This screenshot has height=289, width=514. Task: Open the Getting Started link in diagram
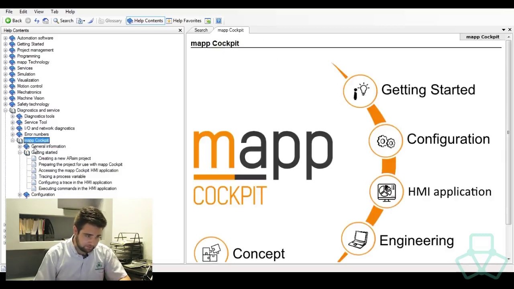pos(428,90)
